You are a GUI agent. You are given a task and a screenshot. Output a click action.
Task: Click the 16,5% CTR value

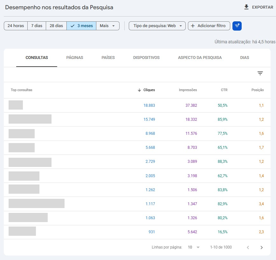coord(223,232)
